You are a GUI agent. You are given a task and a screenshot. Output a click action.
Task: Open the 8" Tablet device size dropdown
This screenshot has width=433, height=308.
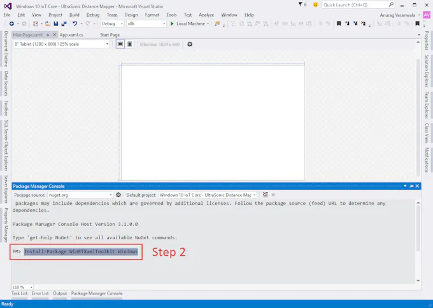(61, 44)
